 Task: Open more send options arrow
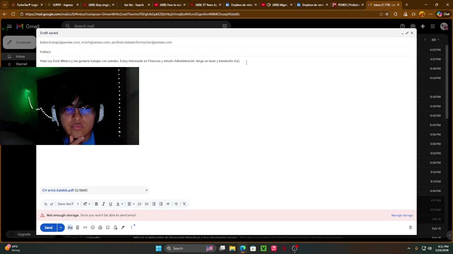tap(61, 228)
